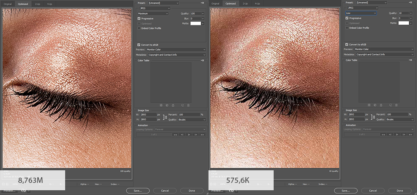This screenshot has height=195, width=417.
Task: Open the Preset dropdown in left dialog
Action: [164, 3]
